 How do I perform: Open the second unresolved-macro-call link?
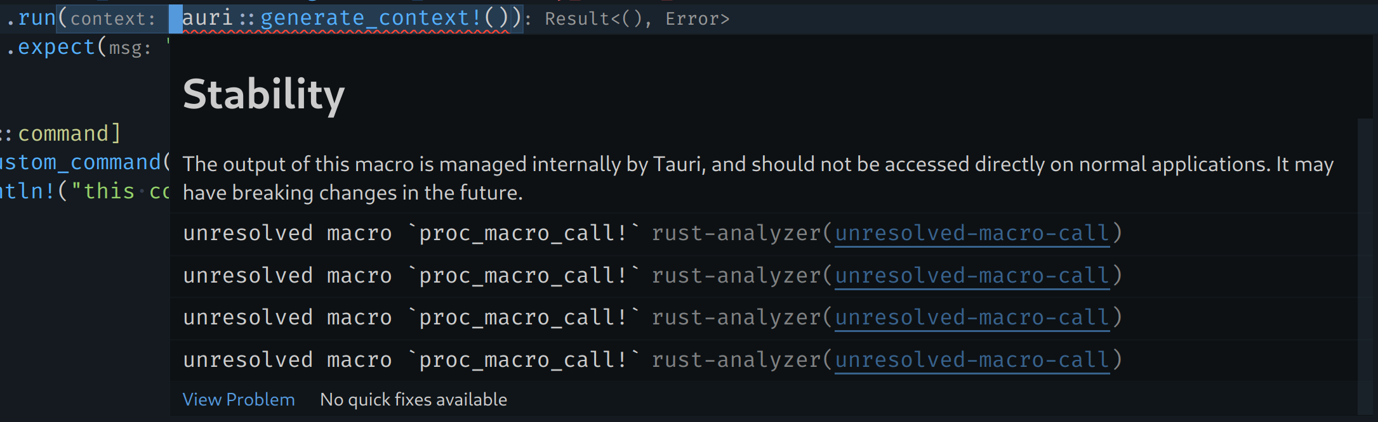coord(972,275)
